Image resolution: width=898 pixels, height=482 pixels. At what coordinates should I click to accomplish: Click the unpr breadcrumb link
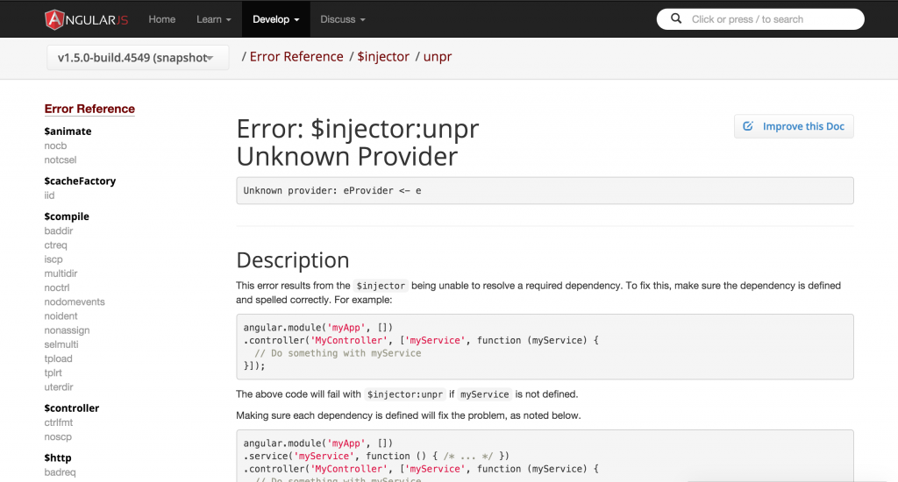pos(438,57)
